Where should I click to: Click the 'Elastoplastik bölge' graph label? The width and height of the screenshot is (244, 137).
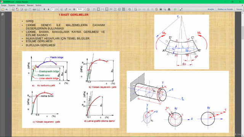[49, 72]
